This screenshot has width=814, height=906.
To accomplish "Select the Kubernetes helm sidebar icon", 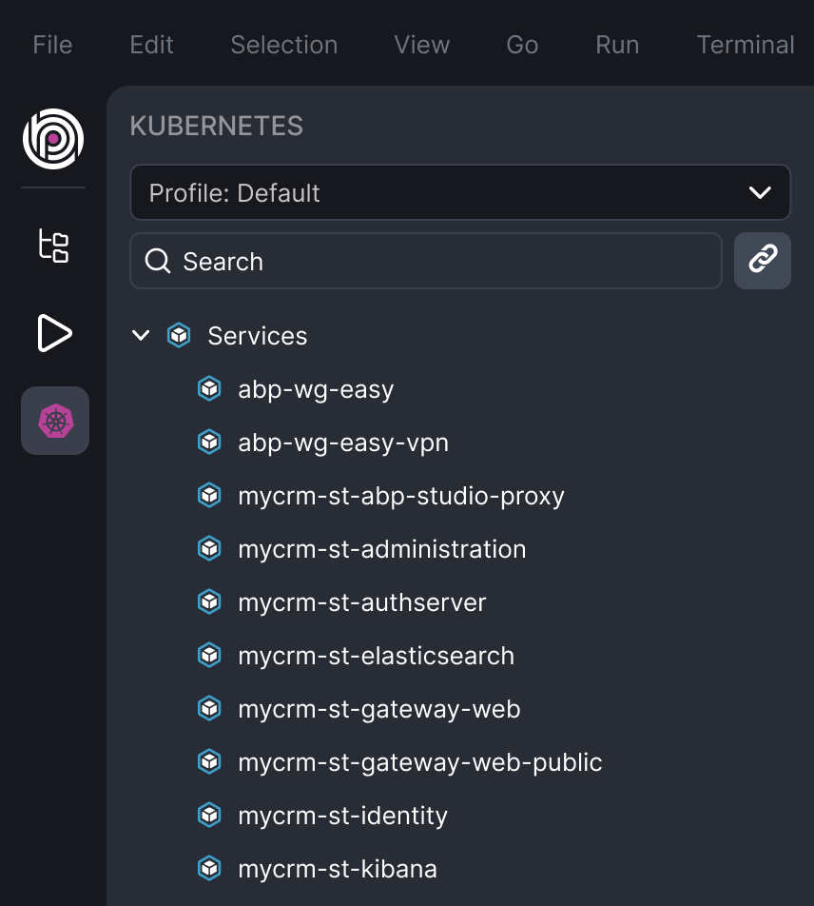I will 55,421.
